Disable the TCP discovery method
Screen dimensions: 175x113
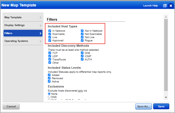pos(50,53)
